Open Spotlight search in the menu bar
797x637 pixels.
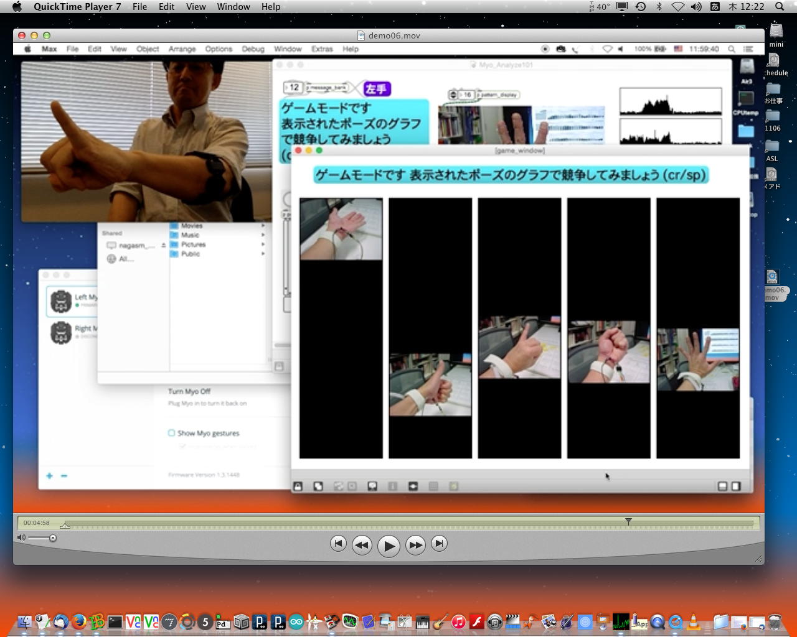tap(779, 7)
